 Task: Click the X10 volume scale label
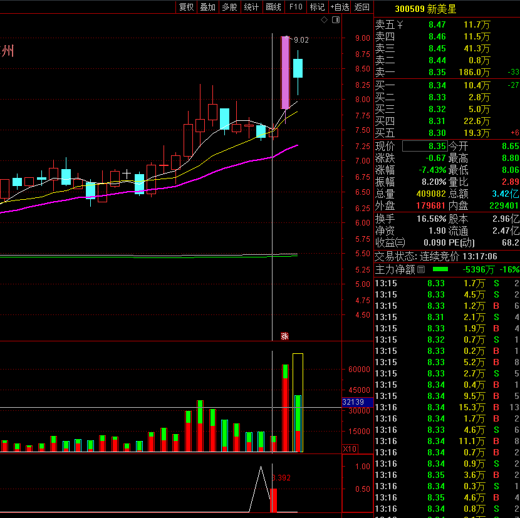350,448
